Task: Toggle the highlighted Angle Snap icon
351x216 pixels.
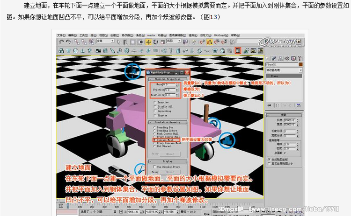Action: coord(210,42)
